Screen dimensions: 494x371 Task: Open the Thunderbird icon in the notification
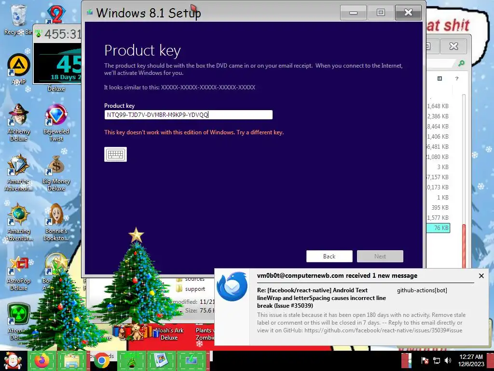pyautogui.click(x=232, y=287)
